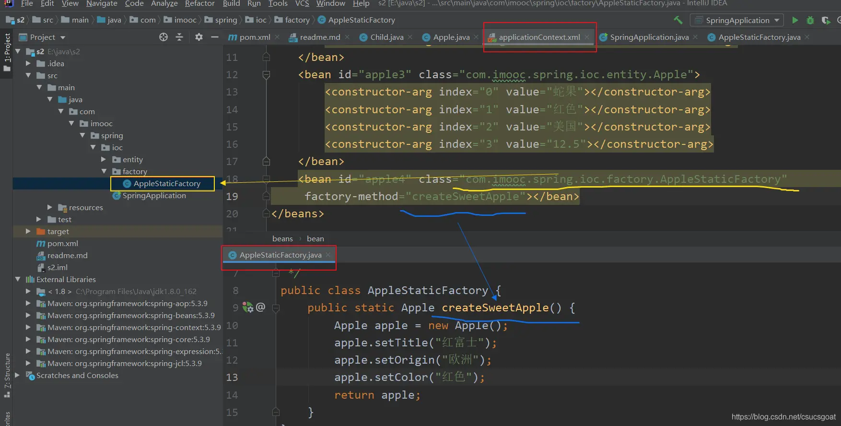Screen dimensions: 841x426
Task: Run with Coverage using the shield icon
Action: pyautogui.click(x=826, y=20)
